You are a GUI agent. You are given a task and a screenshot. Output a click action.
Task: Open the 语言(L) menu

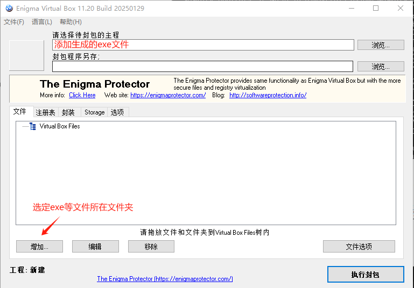(42, 22)
